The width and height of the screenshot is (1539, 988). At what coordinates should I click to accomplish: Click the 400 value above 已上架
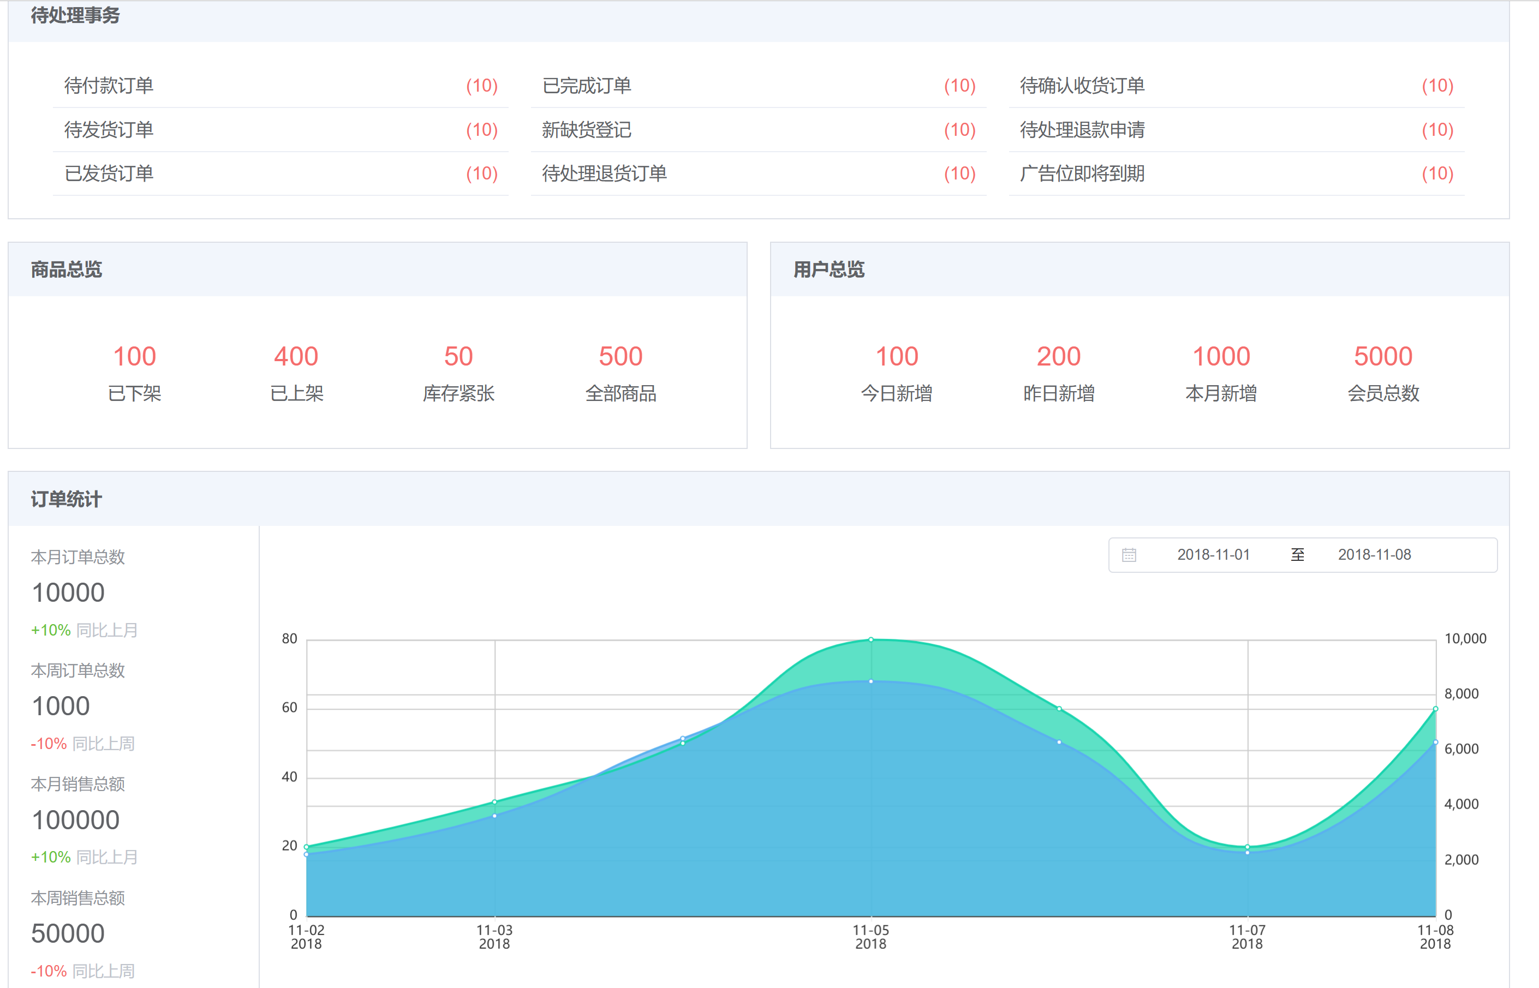point(296,356)
